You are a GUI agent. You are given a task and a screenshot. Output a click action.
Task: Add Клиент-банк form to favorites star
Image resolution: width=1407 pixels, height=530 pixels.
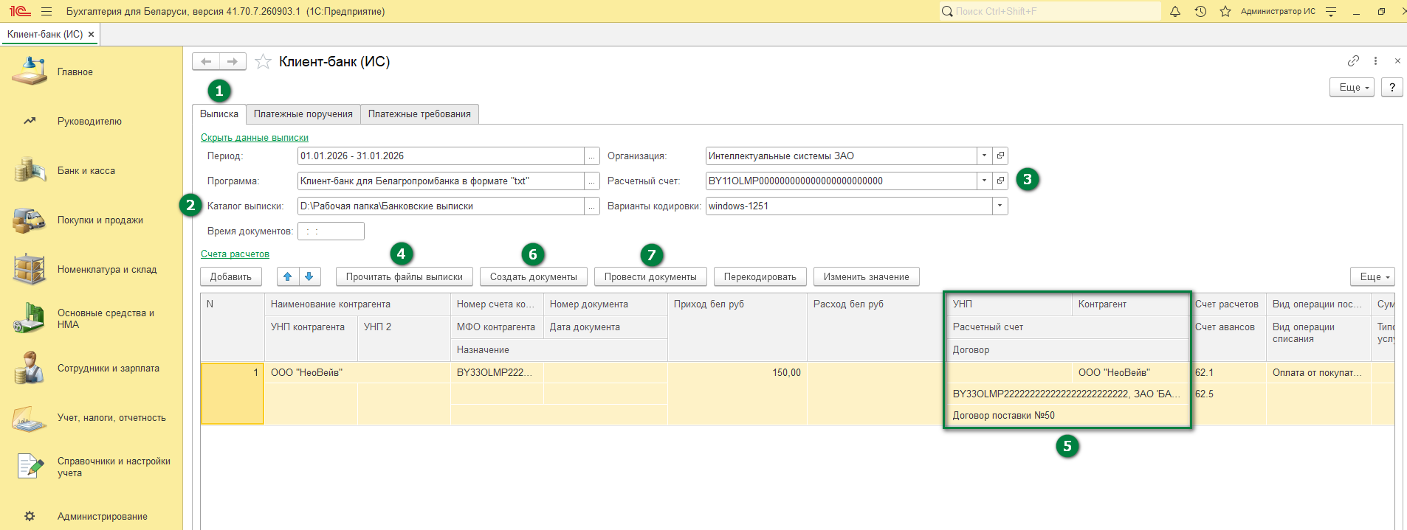click(x=263, y=62)
